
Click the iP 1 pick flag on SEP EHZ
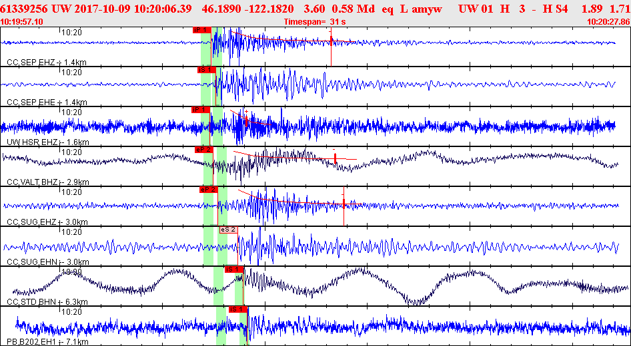pos(201,30)
